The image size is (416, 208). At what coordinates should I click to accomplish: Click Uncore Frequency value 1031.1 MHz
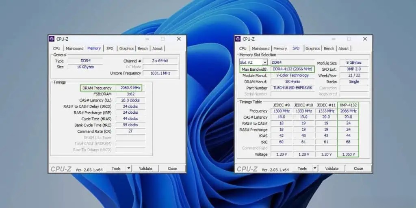coord(160,73)
